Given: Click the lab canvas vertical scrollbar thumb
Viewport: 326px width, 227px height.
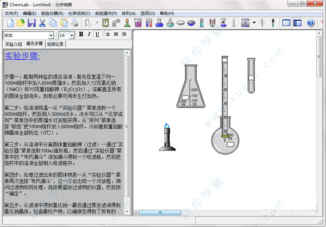Looking at the screenshot, I should pyautogui.click(x=319, y=56).
